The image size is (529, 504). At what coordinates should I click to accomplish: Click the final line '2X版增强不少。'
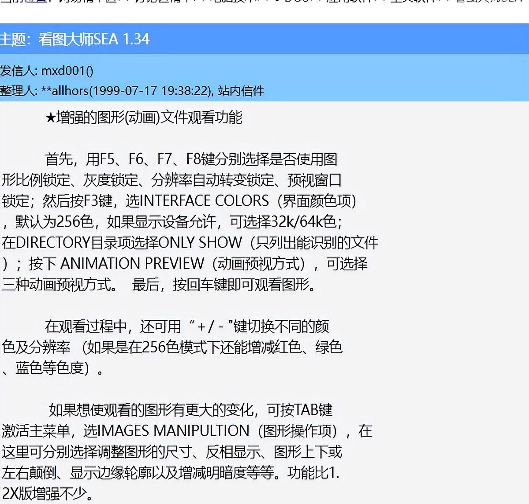point(48,493)
